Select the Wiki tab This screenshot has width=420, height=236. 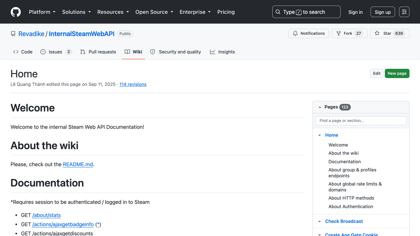pos(133,52)
